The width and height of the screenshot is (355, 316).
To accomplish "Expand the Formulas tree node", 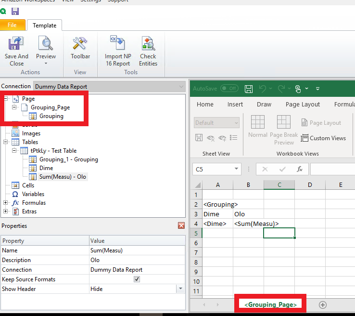I will point(6,203).
